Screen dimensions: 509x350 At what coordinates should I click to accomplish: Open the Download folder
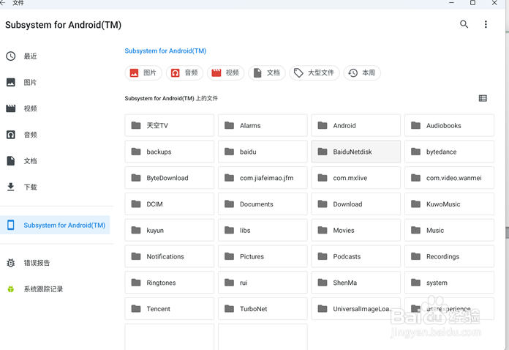coord(355,204)
